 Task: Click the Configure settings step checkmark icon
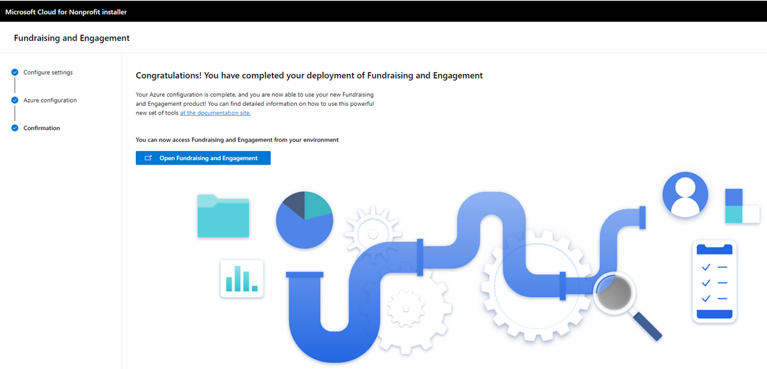click(x=15, y=73)
